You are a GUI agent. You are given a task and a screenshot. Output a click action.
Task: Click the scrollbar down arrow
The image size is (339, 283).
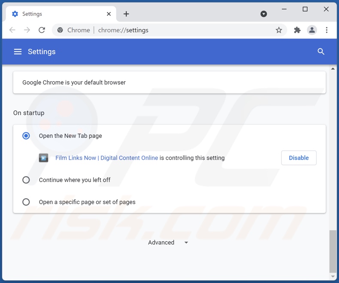[x=333, y=276]
